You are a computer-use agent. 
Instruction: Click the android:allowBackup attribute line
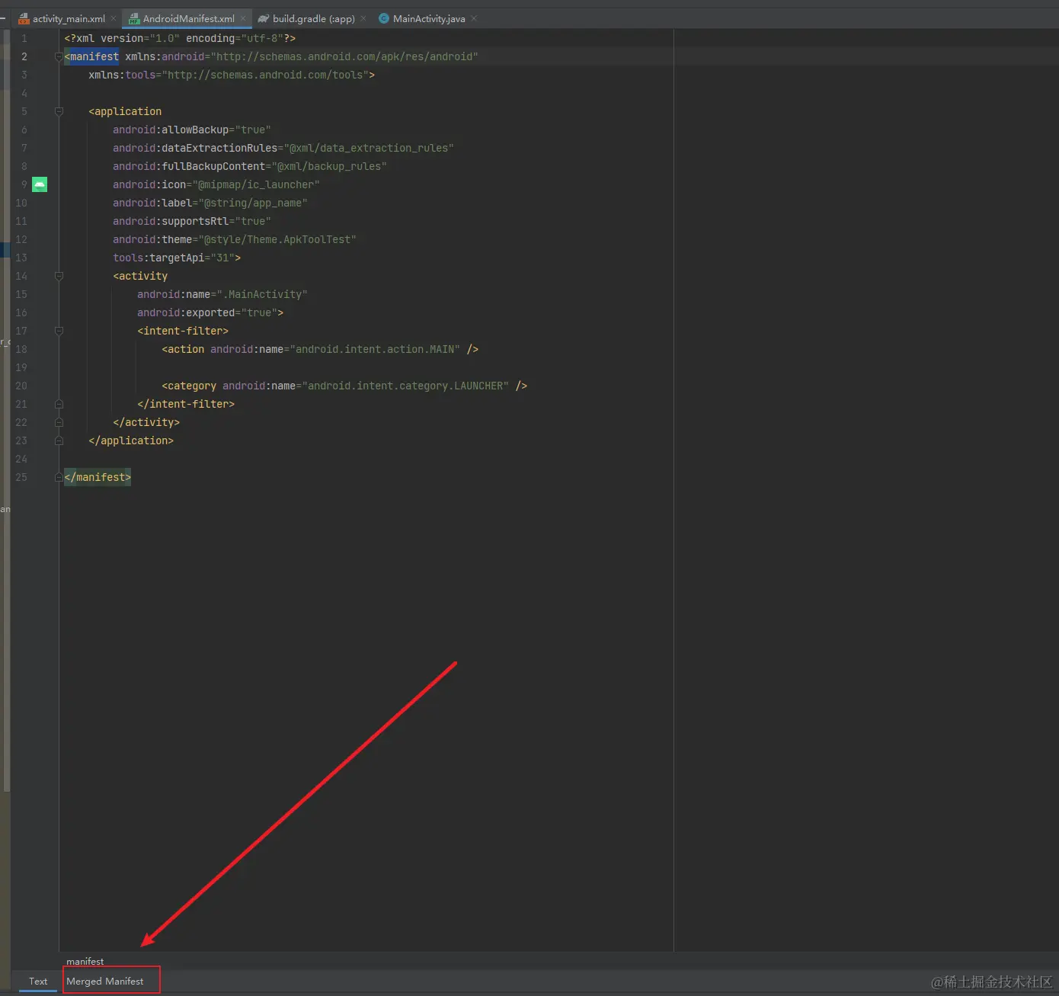[x=192, y=130]
